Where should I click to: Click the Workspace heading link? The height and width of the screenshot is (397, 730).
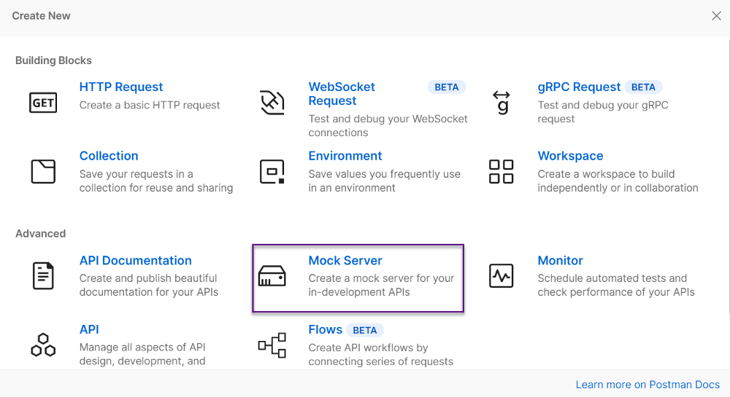point(570,156)
